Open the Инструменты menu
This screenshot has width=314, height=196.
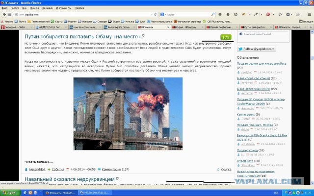(x=64, y=8)
